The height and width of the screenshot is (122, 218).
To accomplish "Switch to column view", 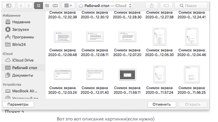I will (55, 6).
